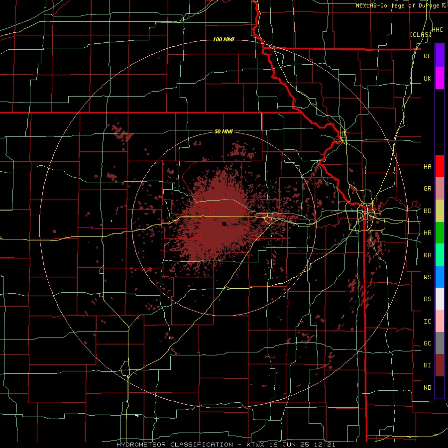Click the RF purple legend swatch
Image resolution: width=448 pixels, height=448 pixels.
click(440, 56)
